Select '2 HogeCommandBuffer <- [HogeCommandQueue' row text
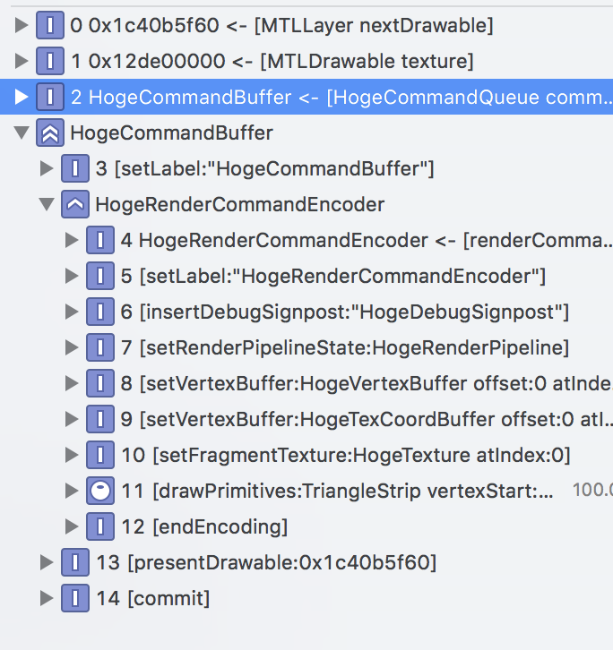The height and width of the screenshot is (650, 613). coord(341,98)
